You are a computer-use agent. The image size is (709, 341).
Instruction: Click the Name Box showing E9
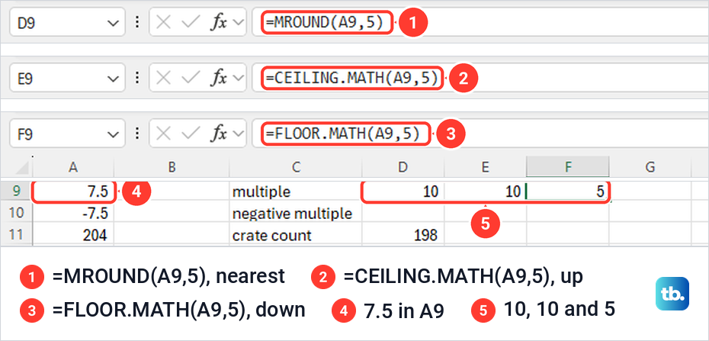(67, 78)
